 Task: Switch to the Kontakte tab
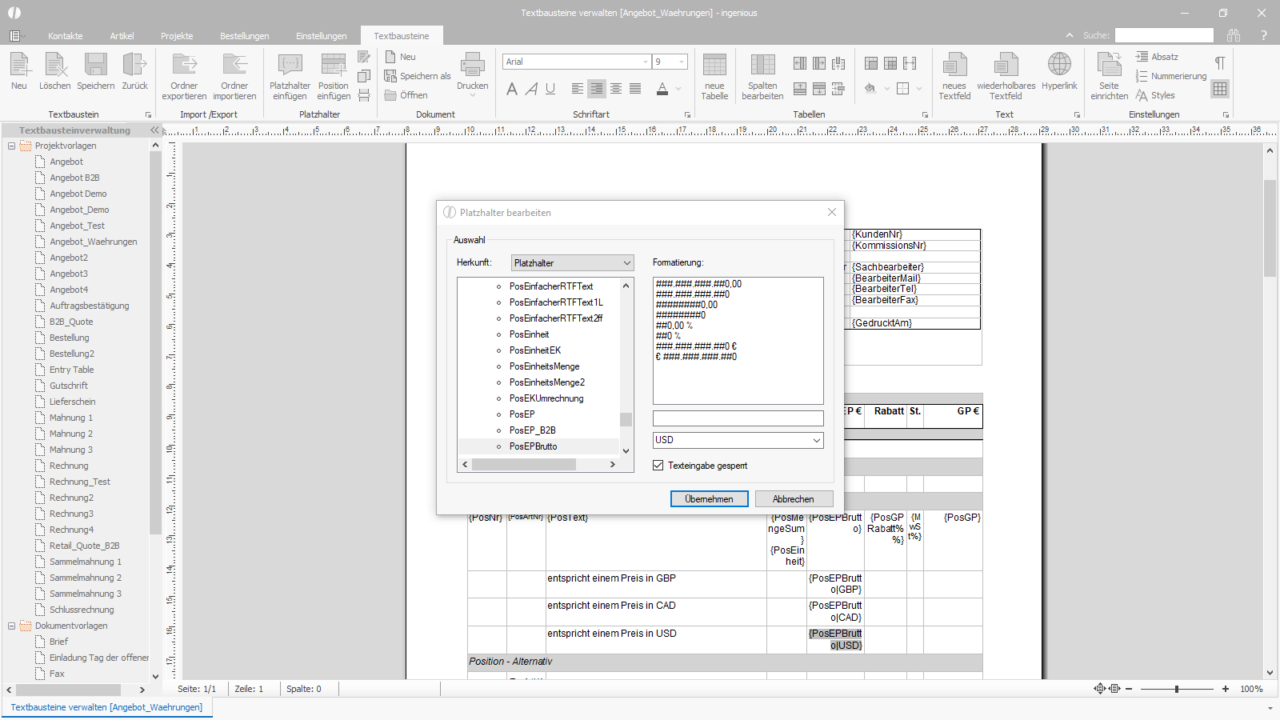(x=66, y=36)
